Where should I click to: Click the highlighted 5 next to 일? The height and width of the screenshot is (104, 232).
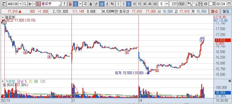pyautogui.click(x=76, y=4)
